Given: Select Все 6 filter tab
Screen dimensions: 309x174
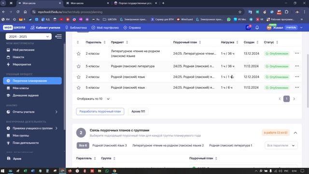Looking at the screenshot, I should coord(83,145).
